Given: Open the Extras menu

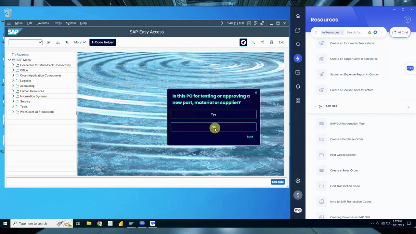Looking at the screenshot, I should tap(57, 23).
